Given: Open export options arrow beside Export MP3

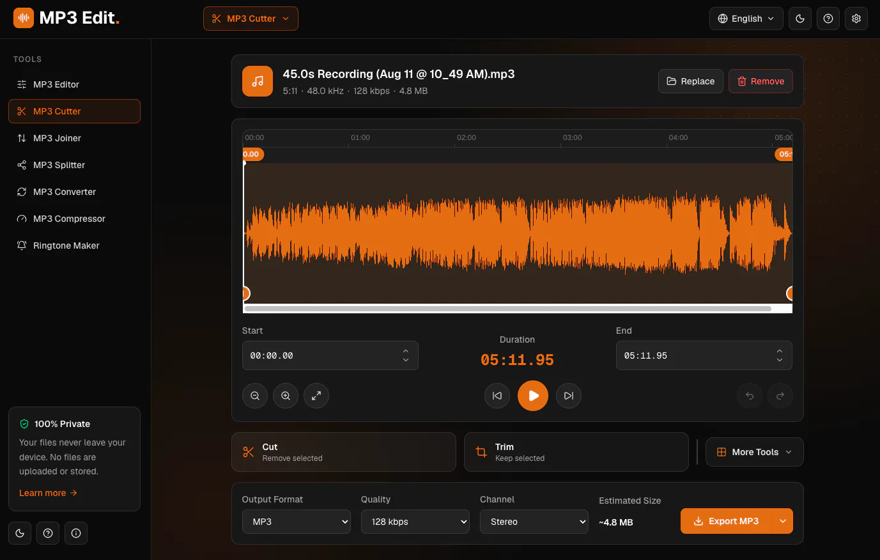Looking at the screenshot, I should 783,521.
